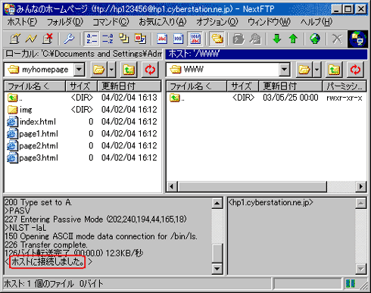Click the yellow overlapping windows toolbar icon

(x=124, y=39)
